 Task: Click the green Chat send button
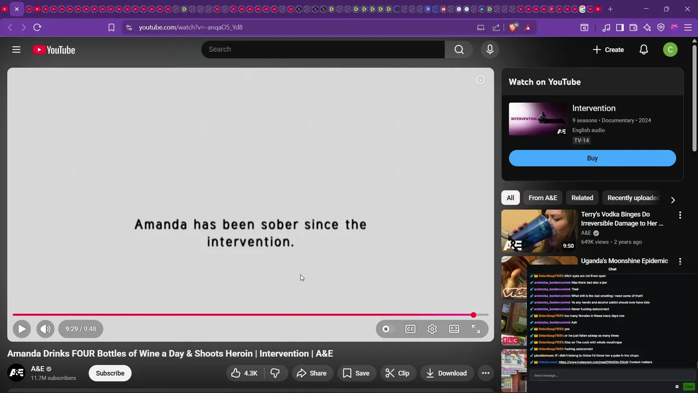pyautogui.click(x=689, y=386)
